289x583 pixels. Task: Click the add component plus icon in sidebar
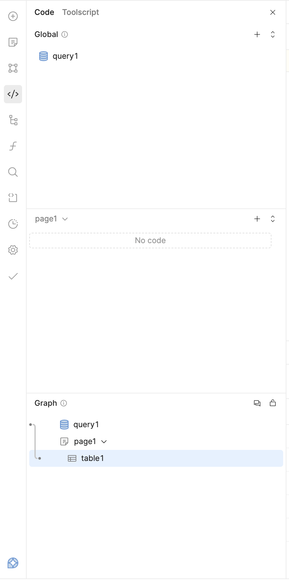coord(13,16)
